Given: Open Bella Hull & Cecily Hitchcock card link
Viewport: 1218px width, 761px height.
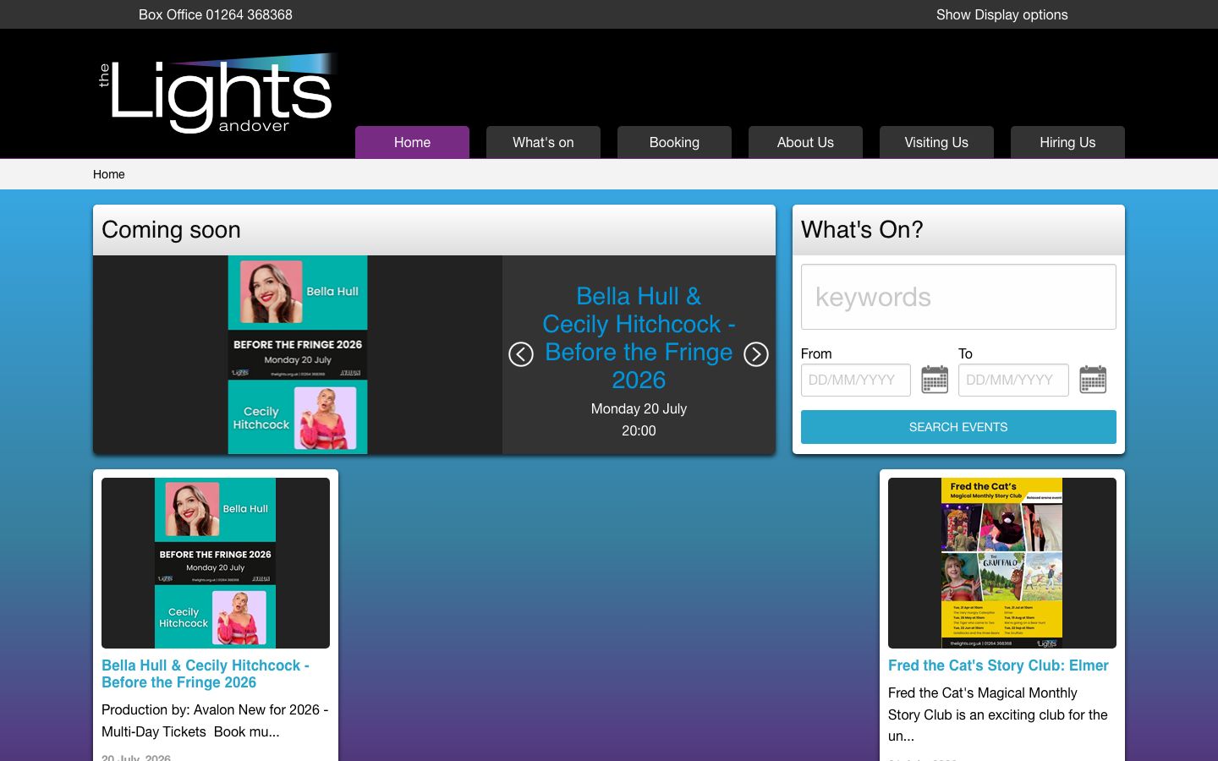Looking at the screenshot, I should [206, 674].
